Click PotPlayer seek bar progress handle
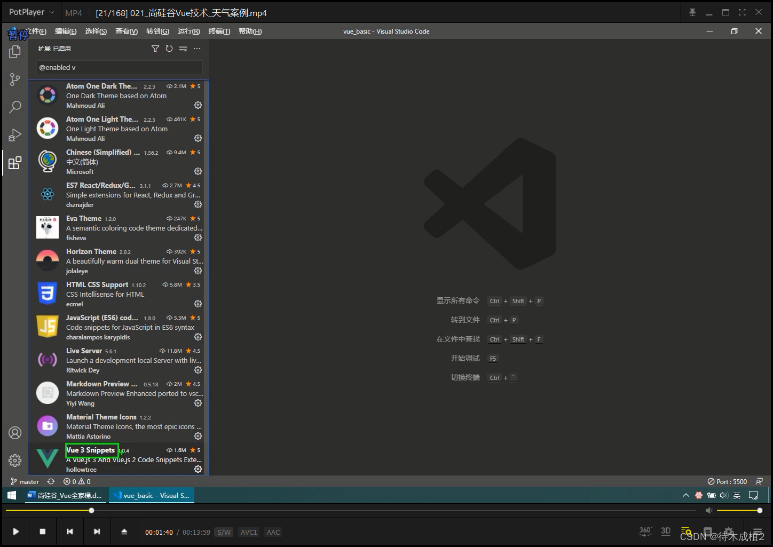Screen dimensions: 773x547 pos(91,511)
